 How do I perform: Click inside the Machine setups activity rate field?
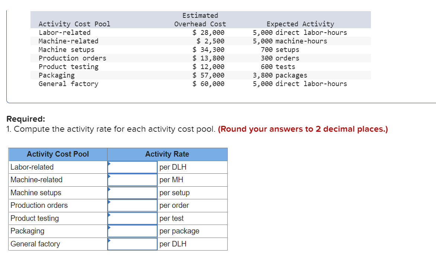[132, 193]
